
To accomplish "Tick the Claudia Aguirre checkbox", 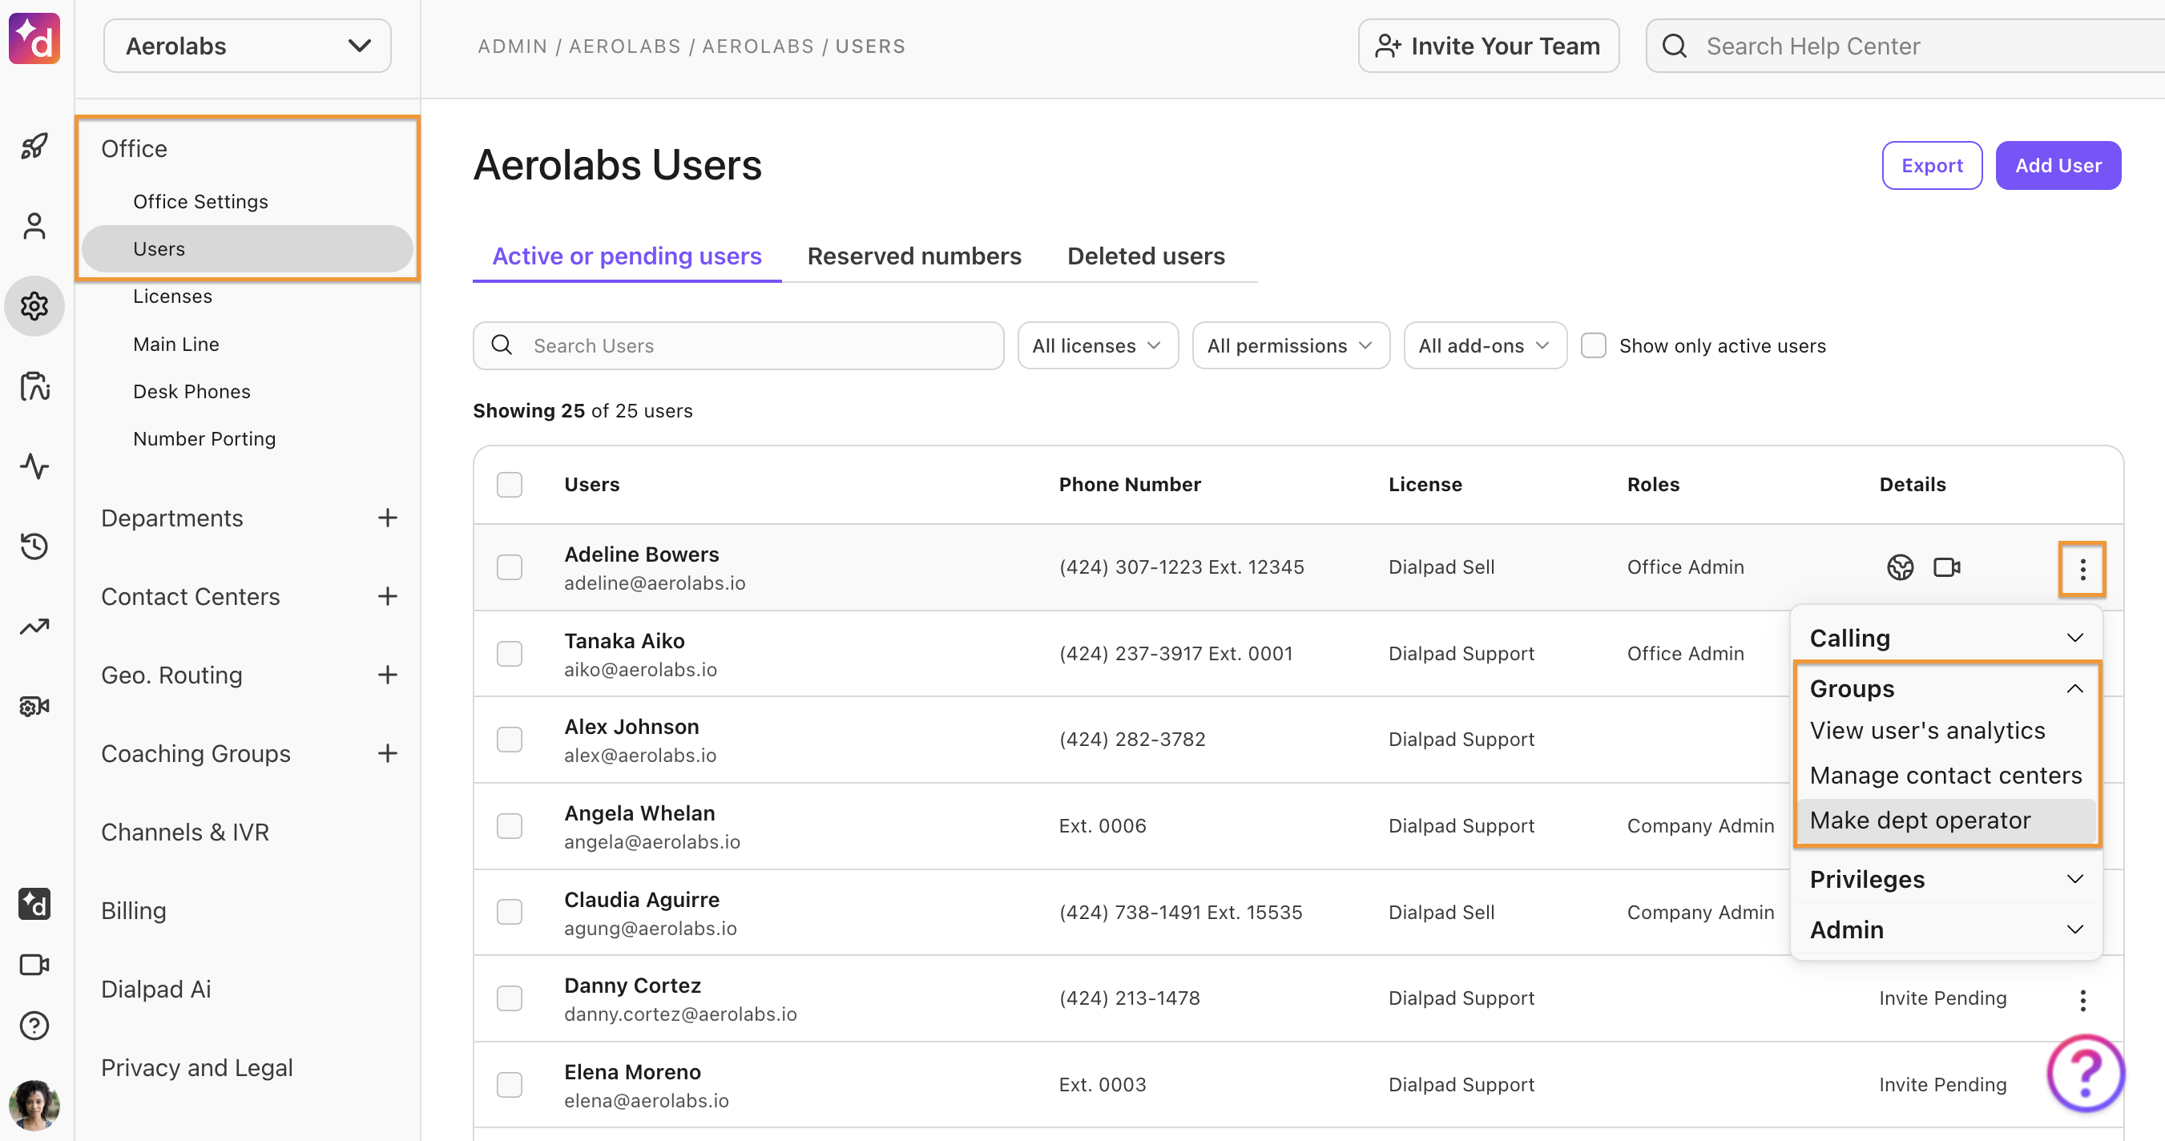I will coord(510,912).
